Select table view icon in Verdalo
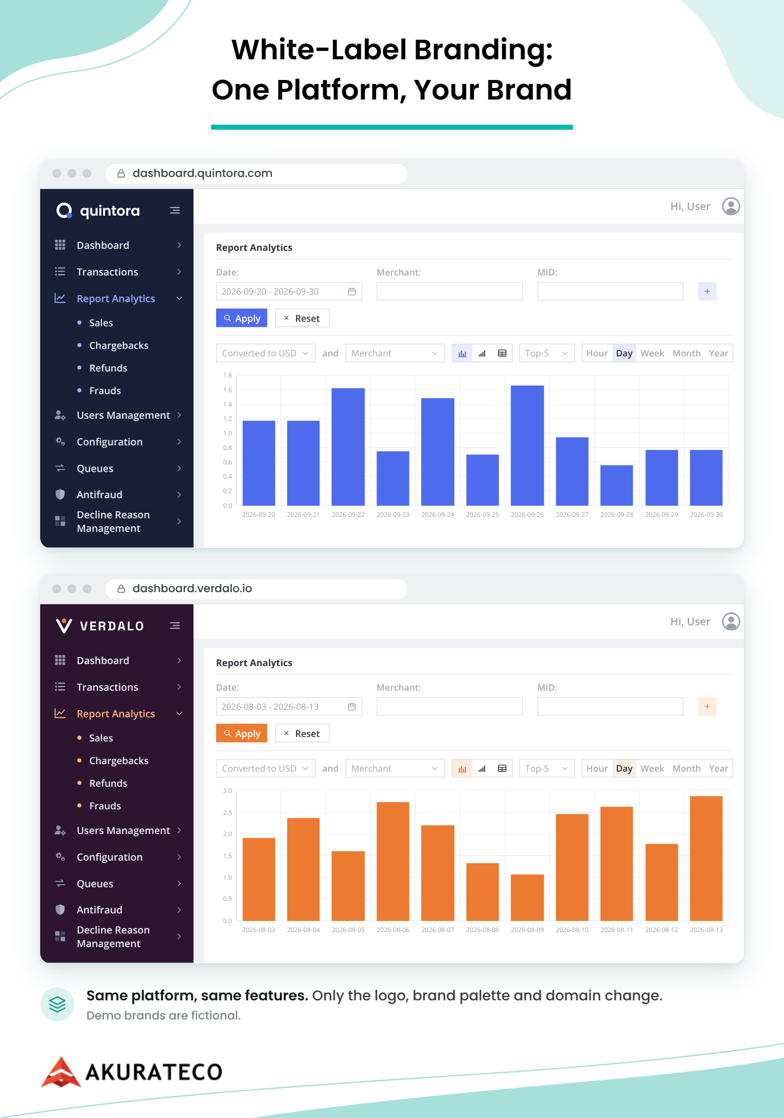The image size is (784, 1118). pos(502,769)
